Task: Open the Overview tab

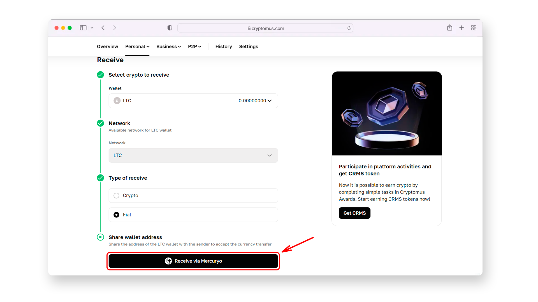Action: pos(107,46)
